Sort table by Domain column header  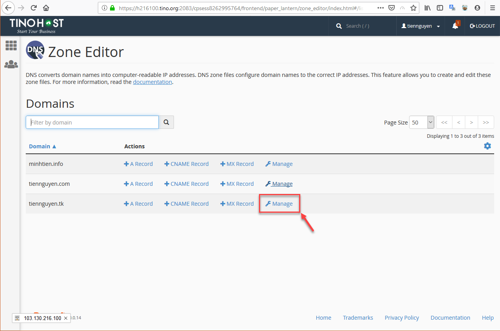click(43, 146)
